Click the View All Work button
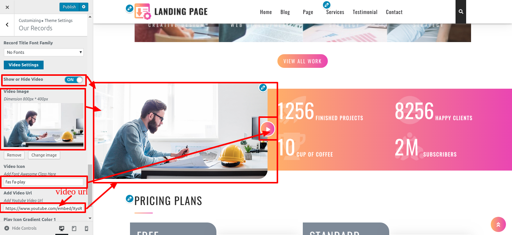The height and width of the screenshot is (235, 512). (x=302, y=61)
